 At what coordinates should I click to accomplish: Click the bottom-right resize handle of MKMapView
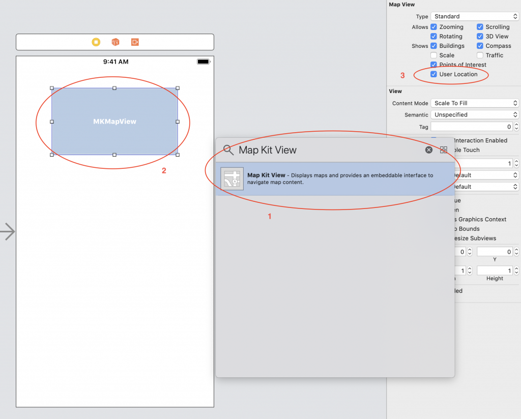pos(178,155)
